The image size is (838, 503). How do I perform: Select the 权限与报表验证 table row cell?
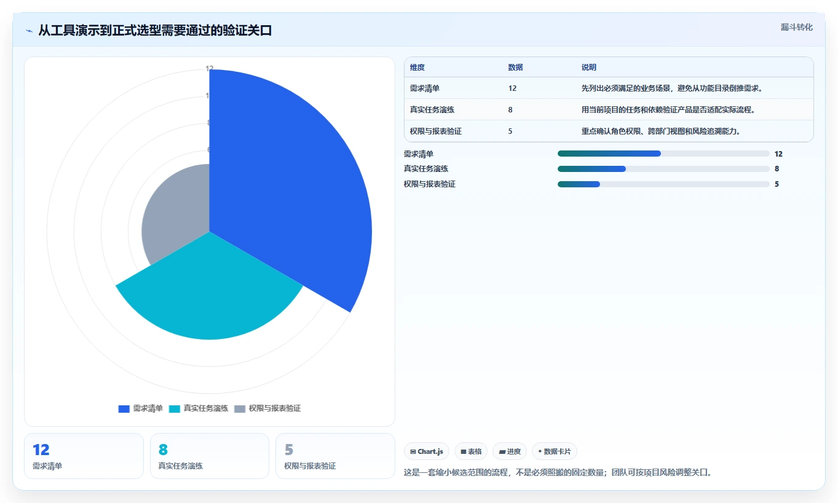click(436, 131)
